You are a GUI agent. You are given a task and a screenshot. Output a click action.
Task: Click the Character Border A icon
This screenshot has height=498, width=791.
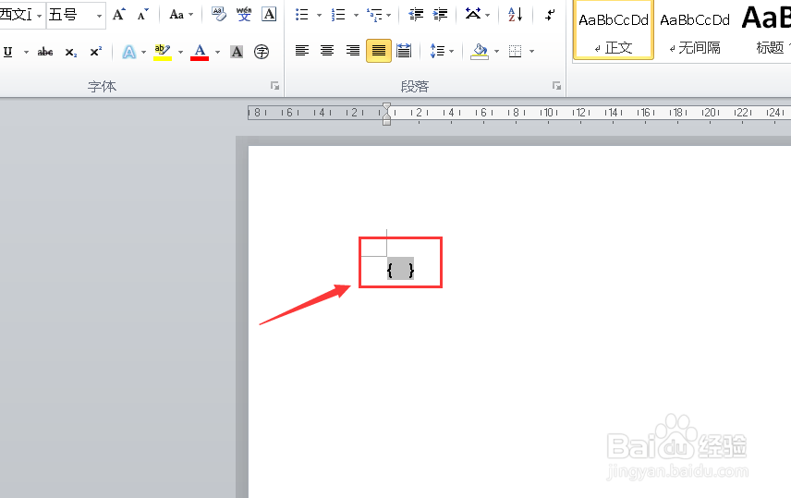(x=269, y=14)
